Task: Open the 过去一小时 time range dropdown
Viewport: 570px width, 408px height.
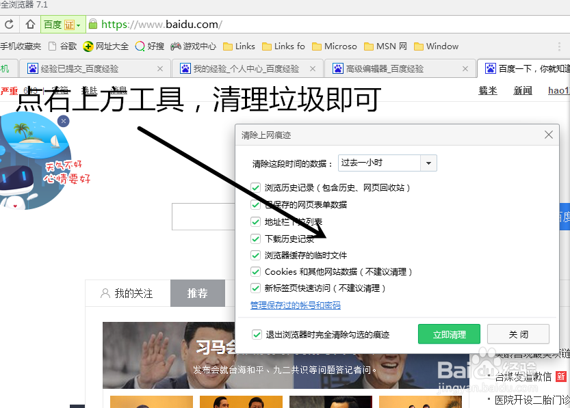Action: [427, 163]
